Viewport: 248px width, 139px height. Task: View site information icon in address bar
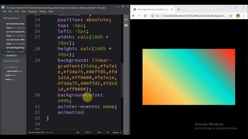click(152, 16)
